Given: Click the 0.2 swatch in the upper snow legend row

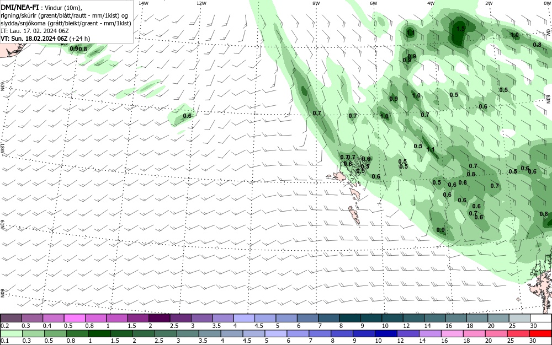Looking at the screenshot, I should (11, 319).
